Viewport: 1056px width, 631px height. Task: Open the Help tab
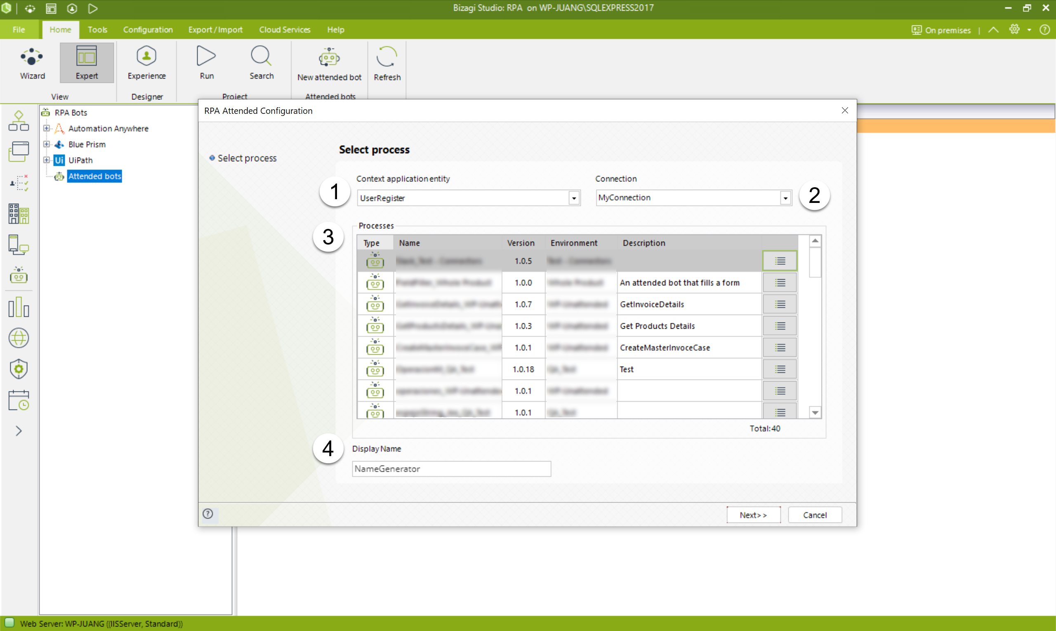[x=335, y=29]
